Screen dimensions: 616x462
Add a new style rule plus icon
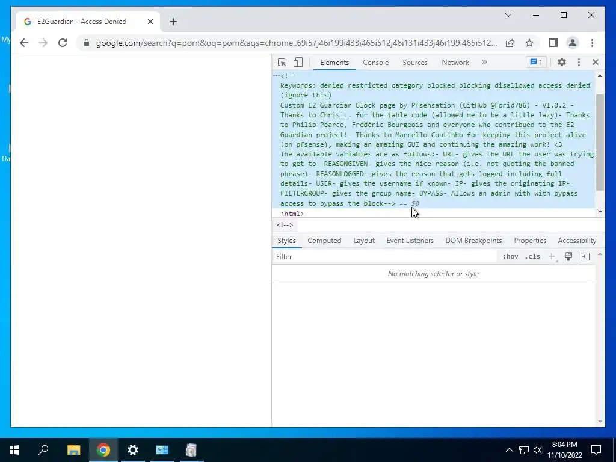tap(552, 256)
